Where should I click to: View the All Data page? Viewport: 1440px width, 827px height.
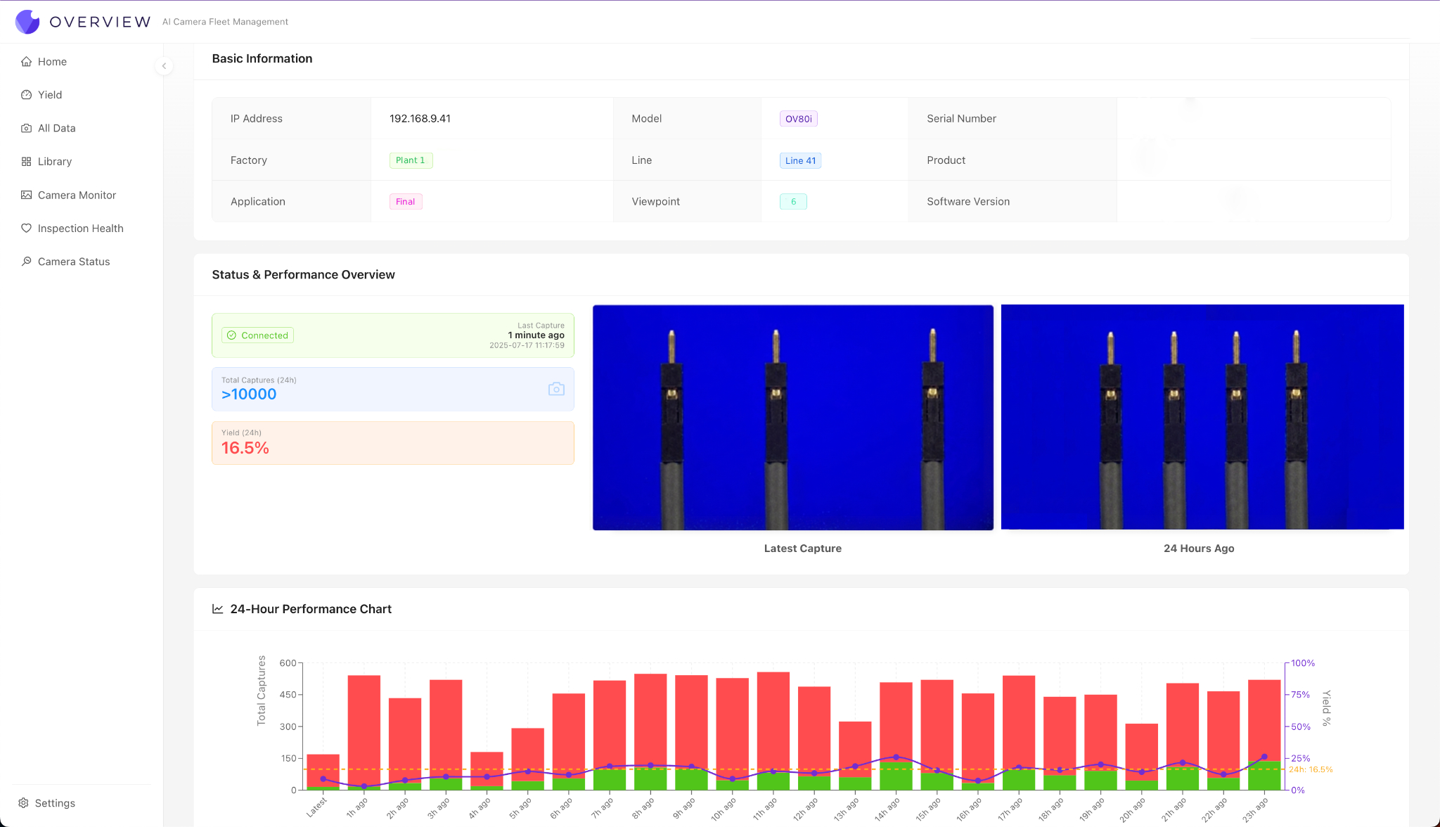[56, 127]
